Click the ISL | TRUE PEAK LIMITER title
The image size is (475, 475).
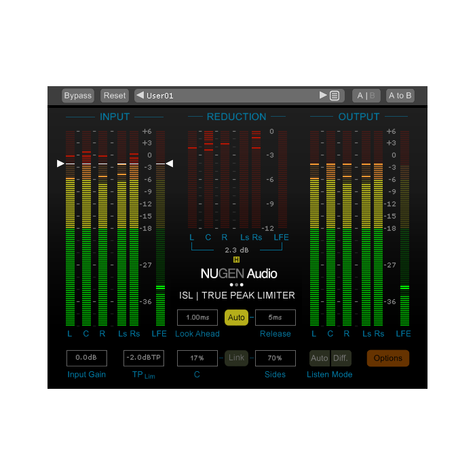pos(237,295)
